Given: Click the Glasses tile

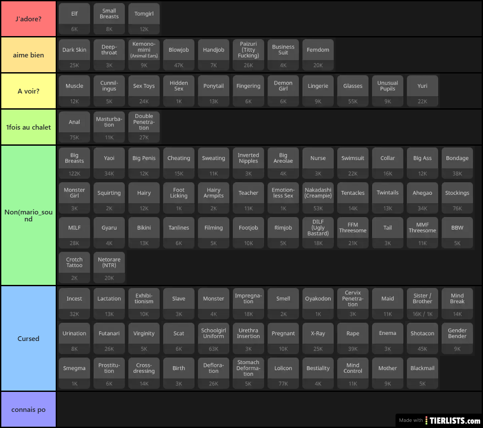Looking at the screenshot, I should point(353,91).
